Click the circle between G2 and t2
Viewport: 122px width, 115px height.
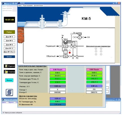[69, 56]
